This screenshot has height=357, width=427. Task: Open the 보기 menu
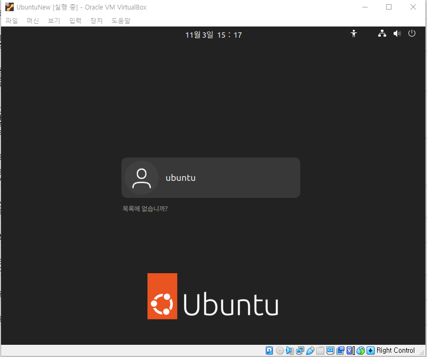54,21
